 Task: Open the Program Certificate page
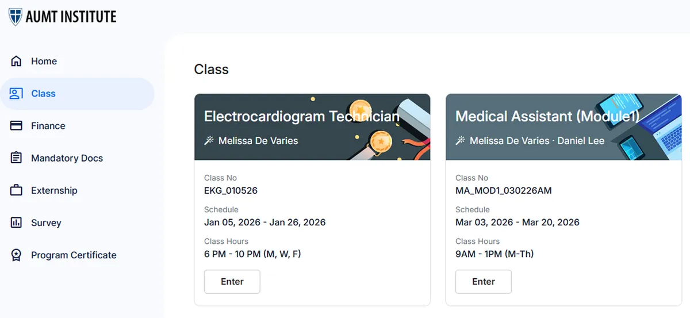tap(74, 255)
